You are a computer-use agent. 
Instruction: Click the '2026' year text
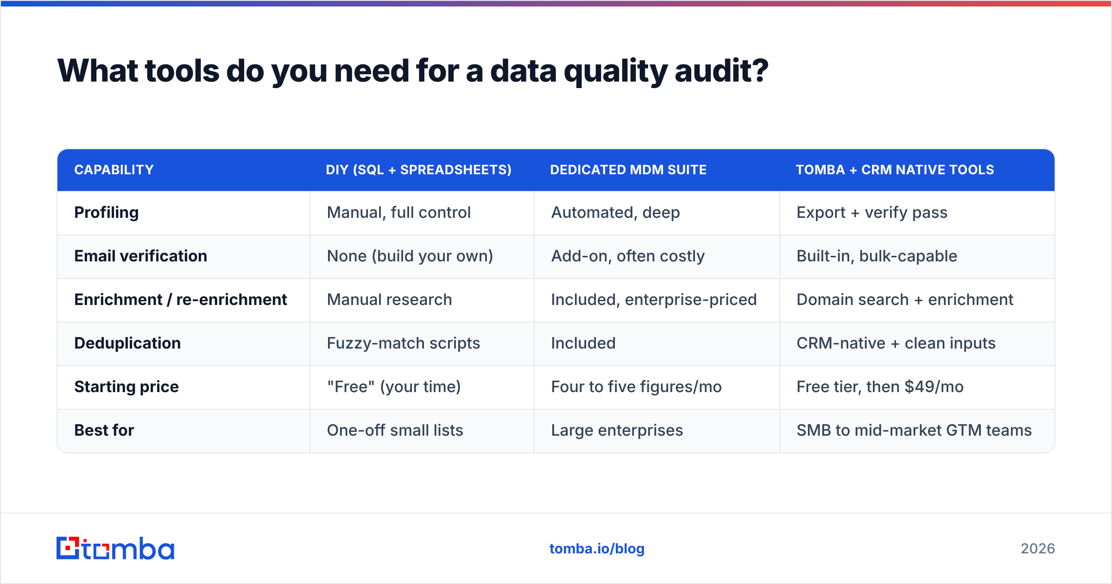1038,549
